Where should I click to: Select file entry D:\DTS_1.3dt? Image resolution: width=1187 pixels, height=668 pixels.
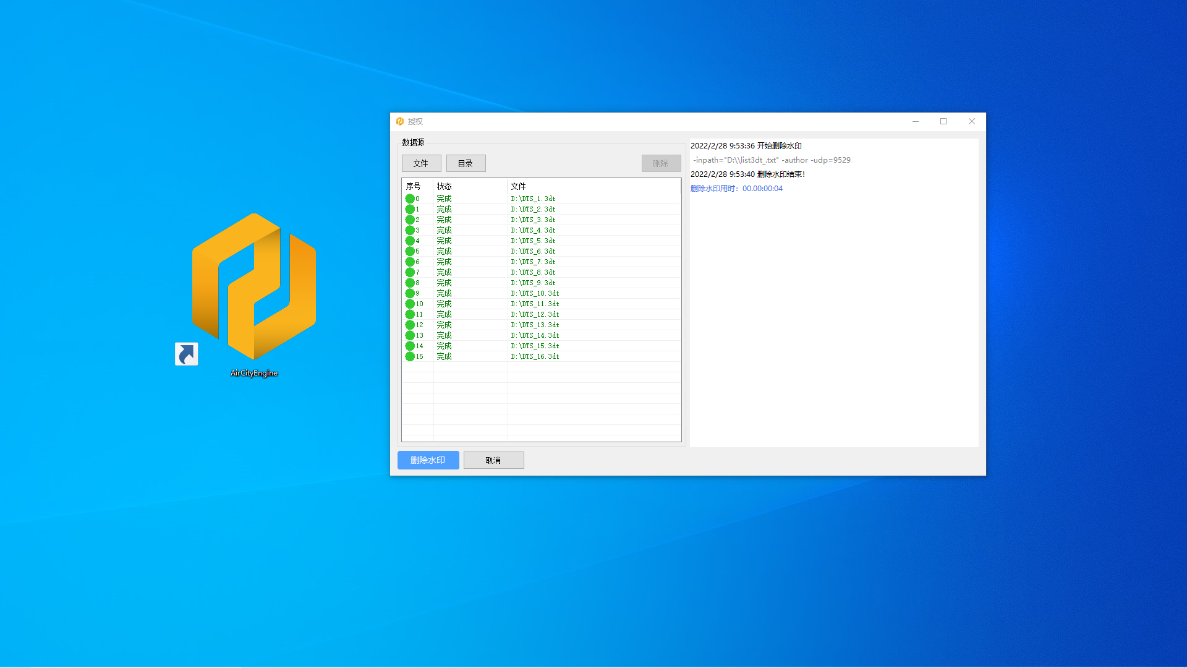pyautogui.click(x=533, y=199)
